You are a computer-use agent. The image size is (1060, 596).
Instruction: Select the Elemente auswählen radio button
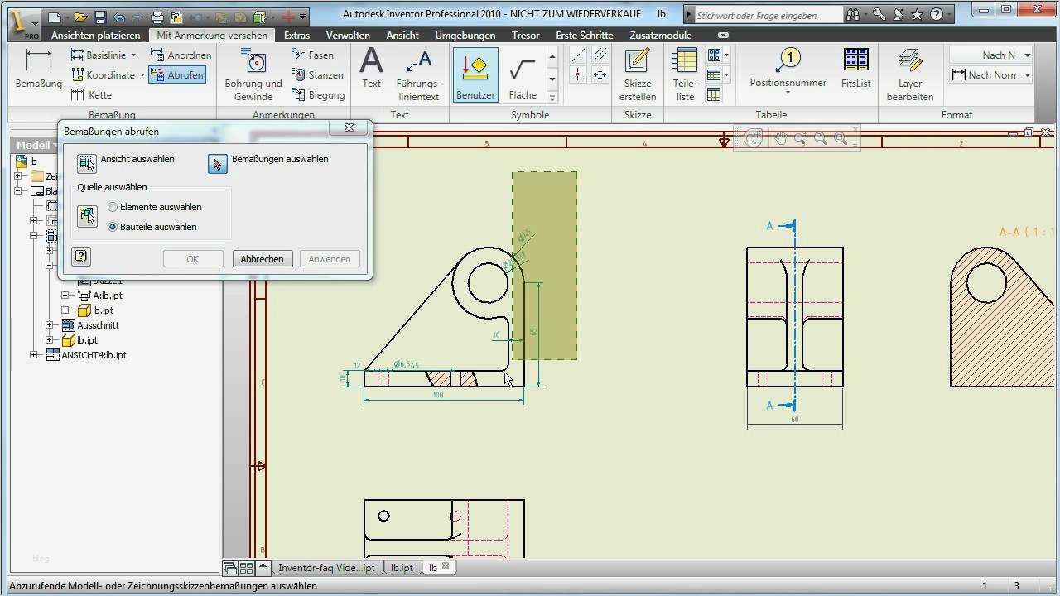113,207
